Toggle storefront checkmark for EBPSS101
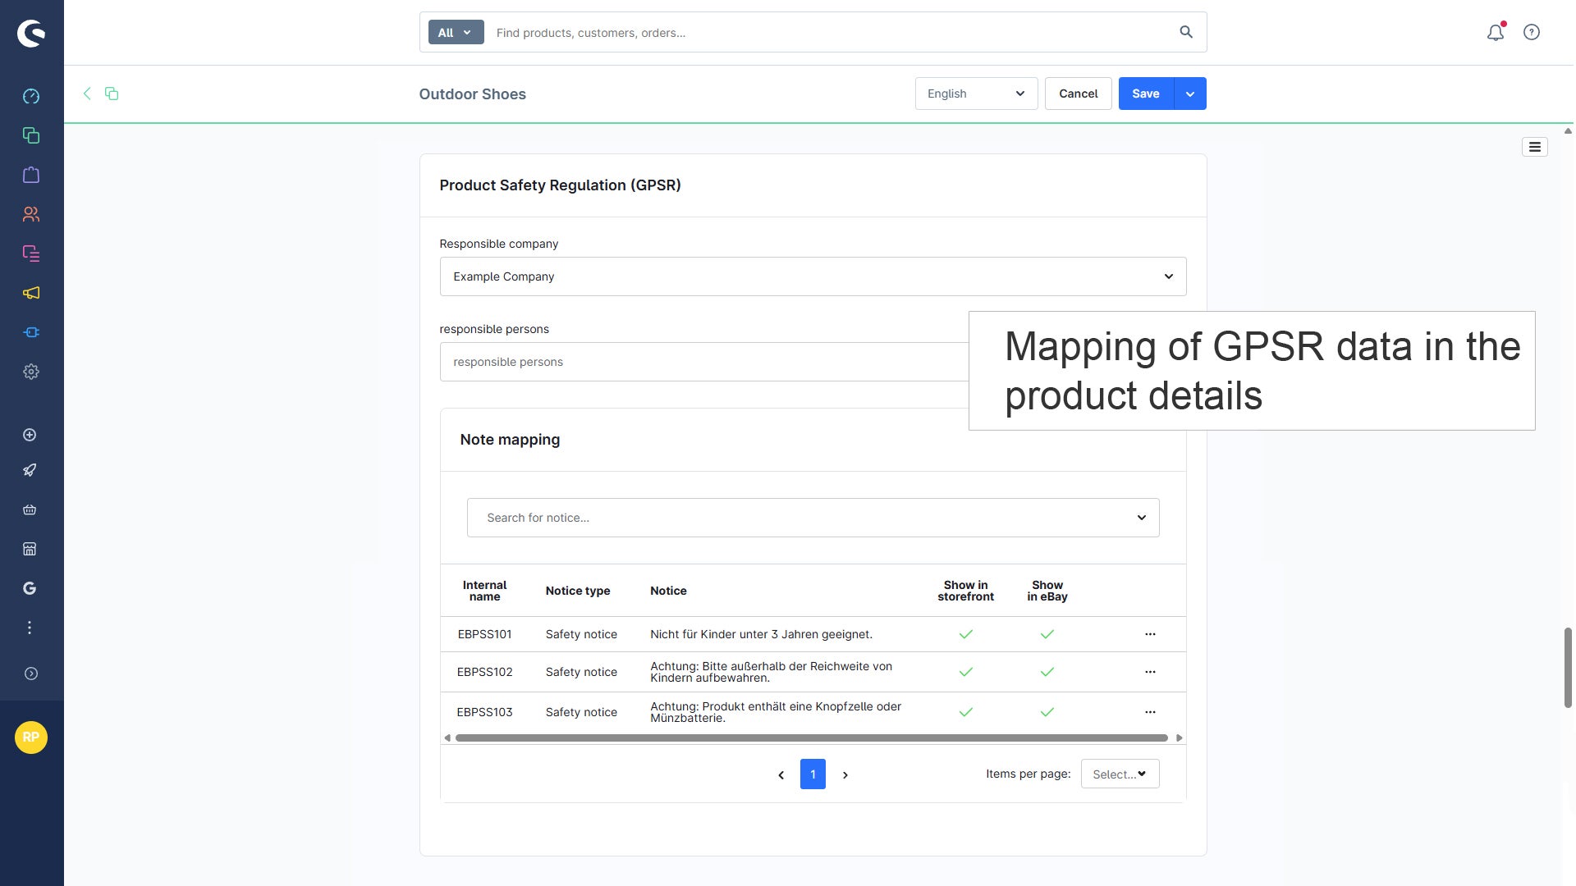 tap(966, 634)
